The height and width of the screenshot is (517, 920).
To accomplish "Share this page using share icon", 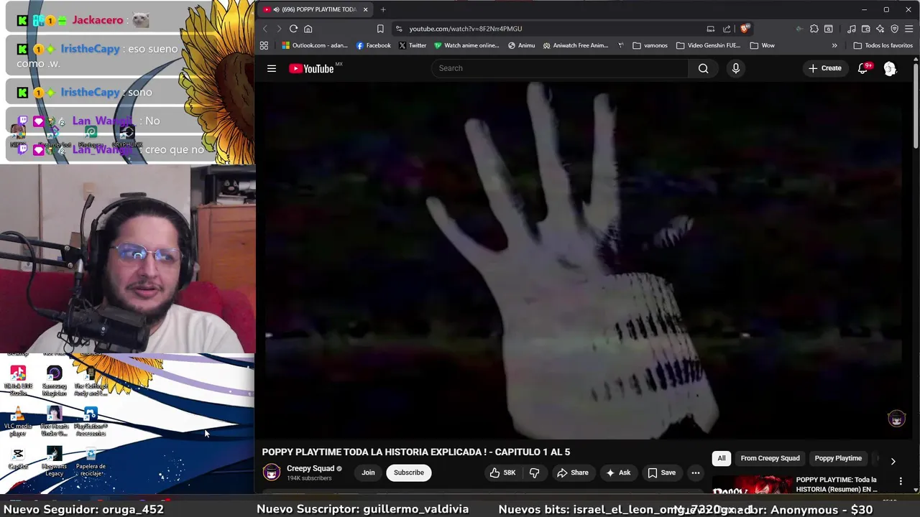I will tap(727, 29).
